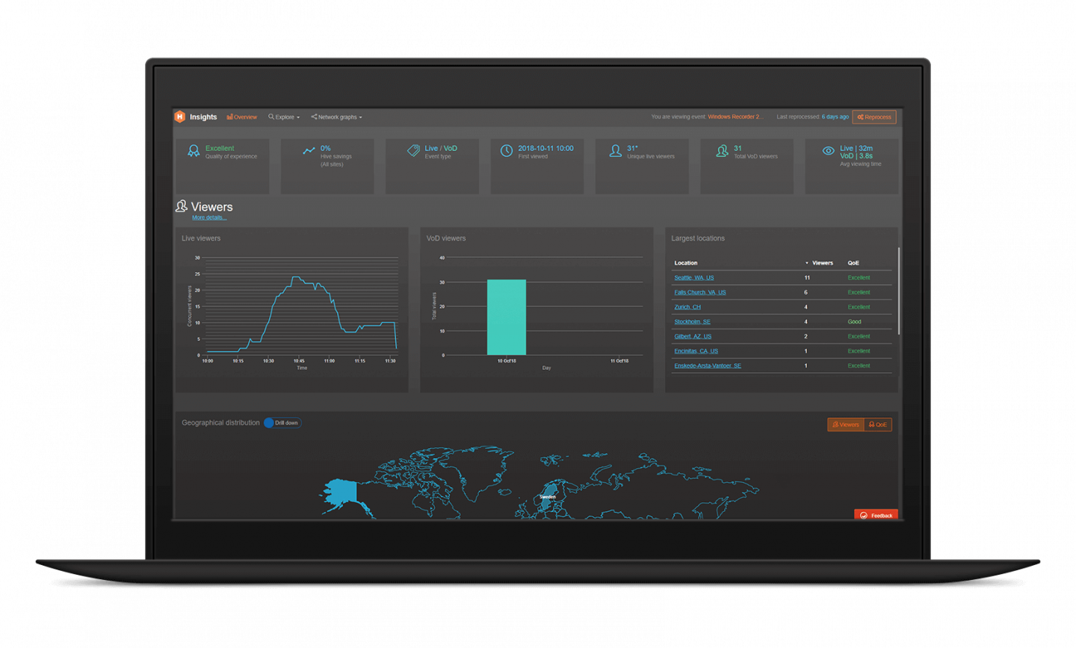Open the Explore dropdown menu
The width and height of the screenshot is (1076, 648).
[x=283, y=117]
